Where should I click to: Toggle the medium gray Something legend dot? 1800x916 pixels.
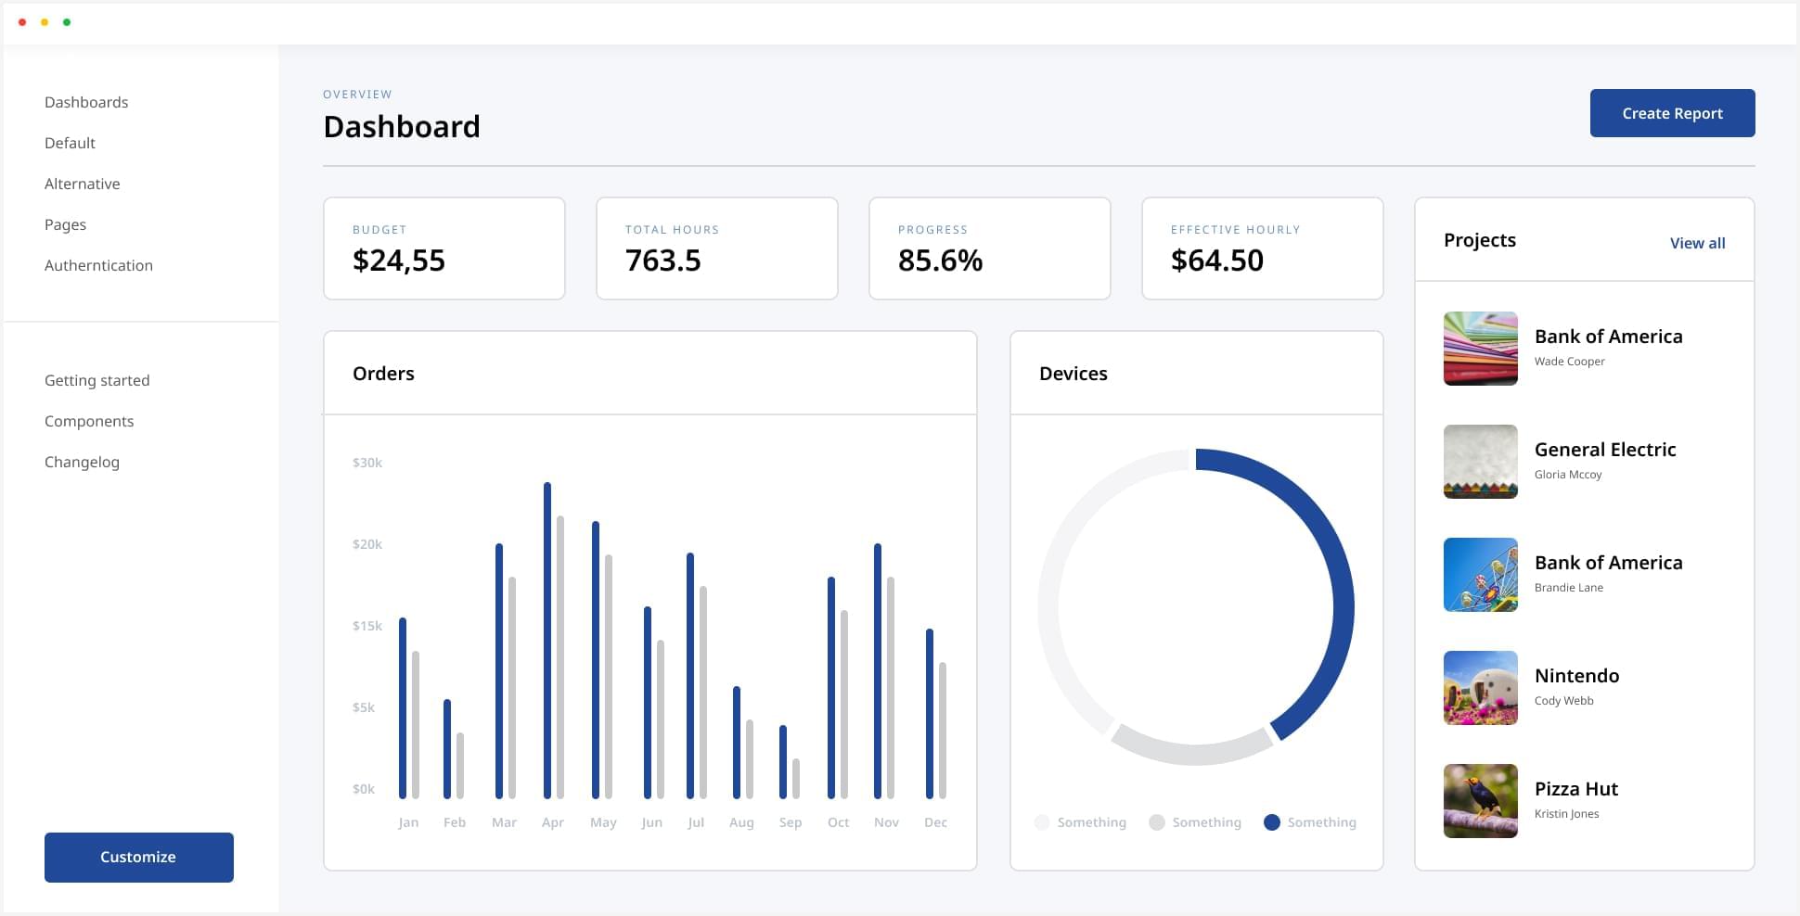coord(1156,822)
